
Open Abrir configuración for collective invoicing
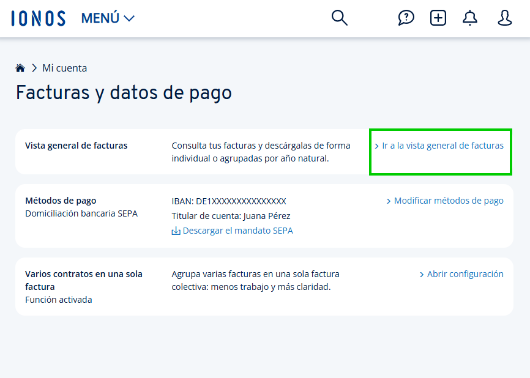(465, 274)
